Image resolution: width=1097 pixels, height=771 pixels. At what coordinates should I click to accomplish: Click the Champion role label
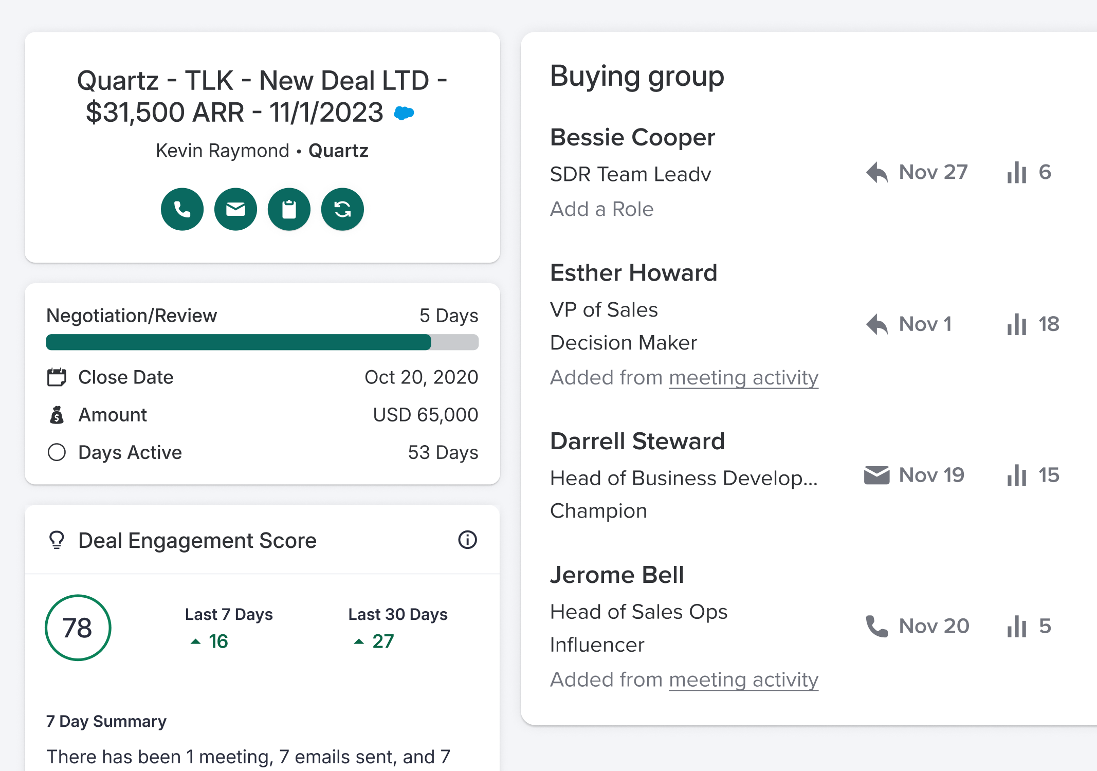click(598, 511)
